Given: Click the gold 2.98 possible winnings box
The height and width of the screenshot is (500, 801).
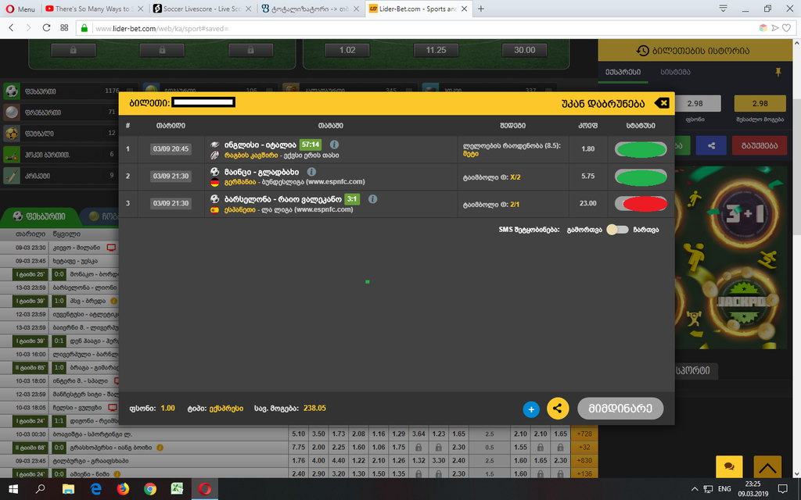Looking at the screenshot, I should click(760, 104).
